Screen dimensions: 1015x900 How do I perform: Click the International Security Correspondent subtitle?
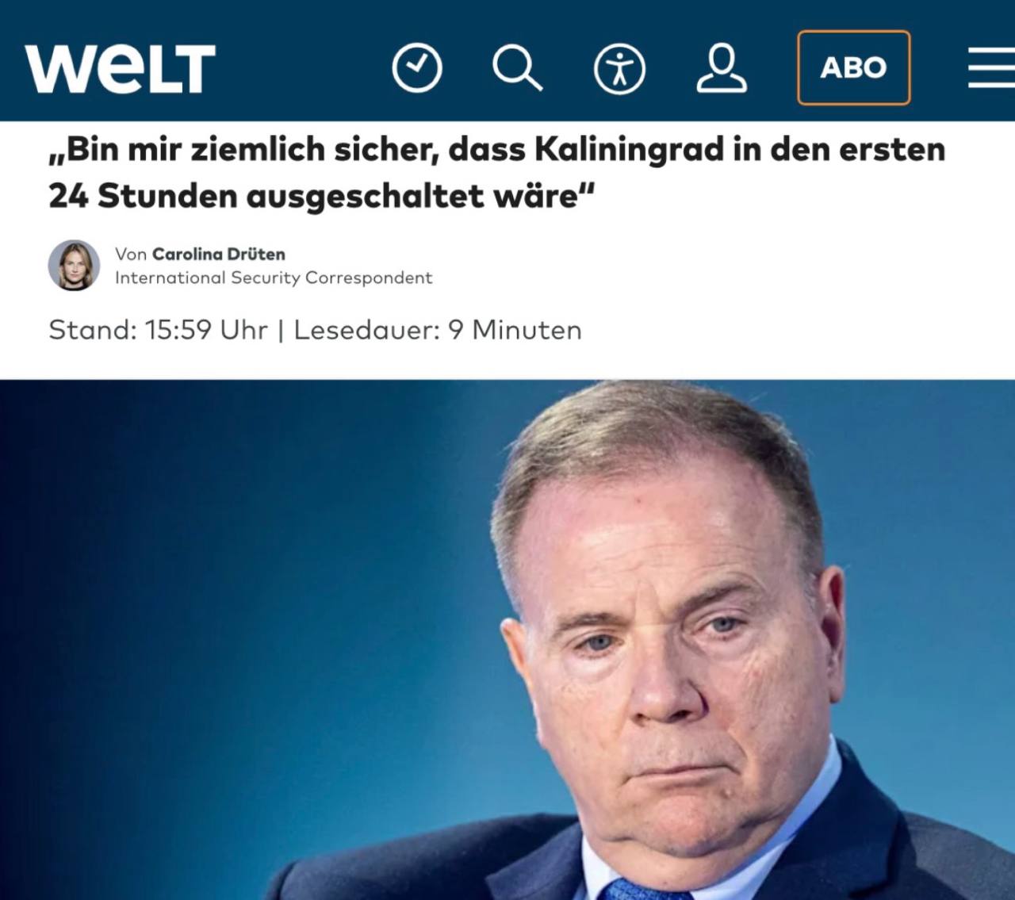click(274, 278)
